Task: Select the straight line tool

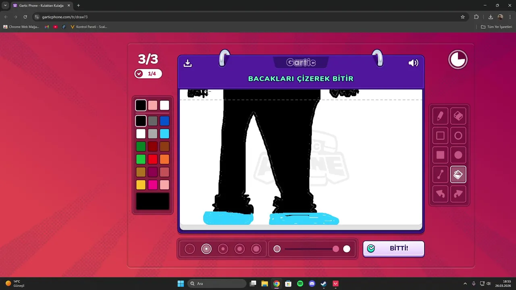Action: pos(440,174)
